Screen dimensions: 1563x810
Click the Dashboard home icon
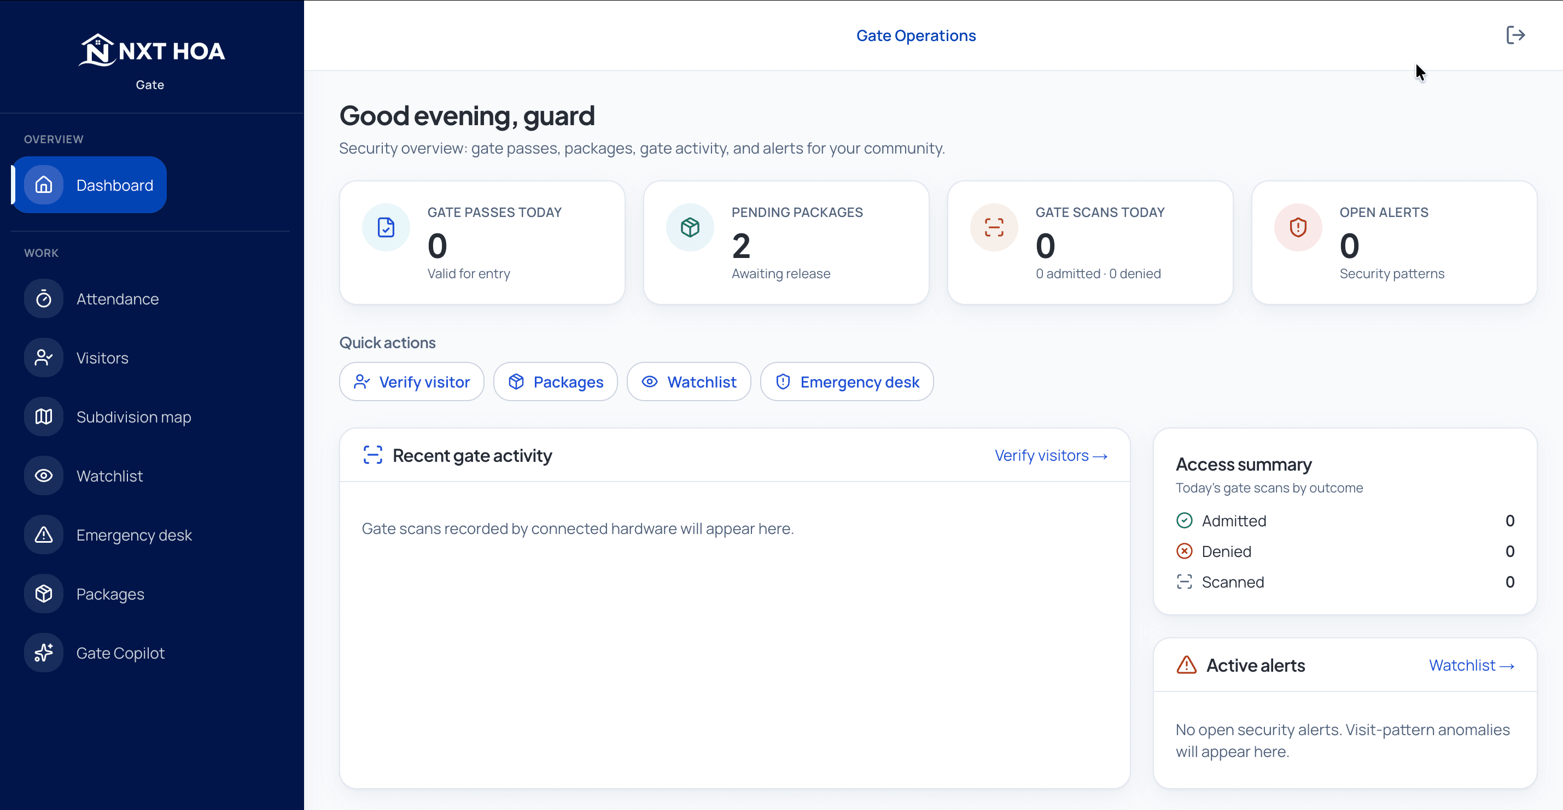point(44,185)
